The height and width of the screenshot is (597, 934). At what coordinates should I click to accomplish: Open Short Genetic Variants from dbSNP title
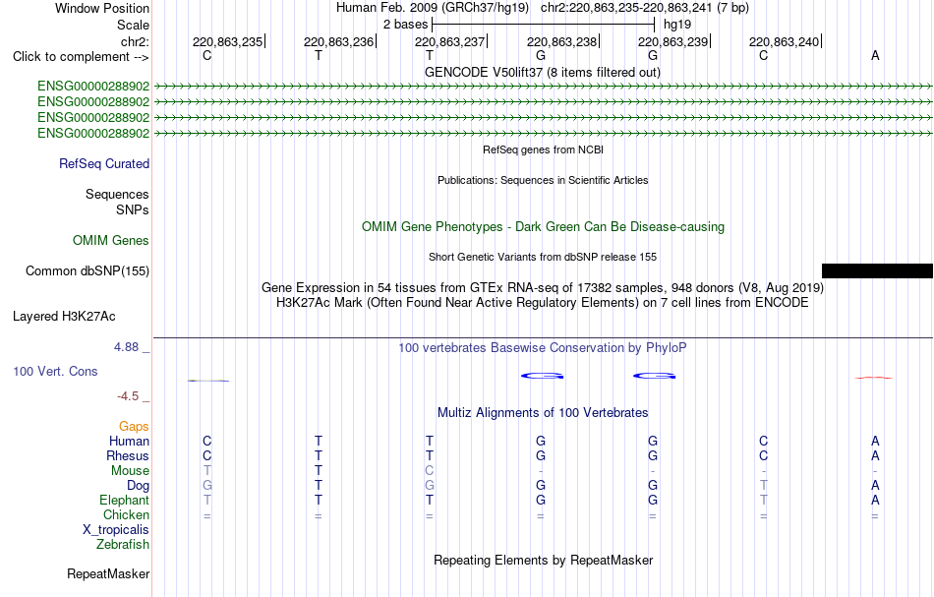pyautogui.click(x=543, y=257)
